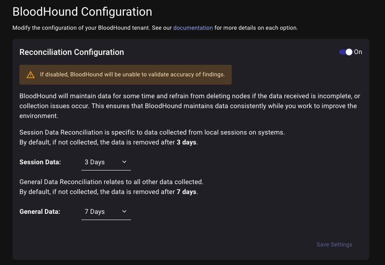Open the General Data duration dropdown
The image size is (385, 265).
(105, 212)
